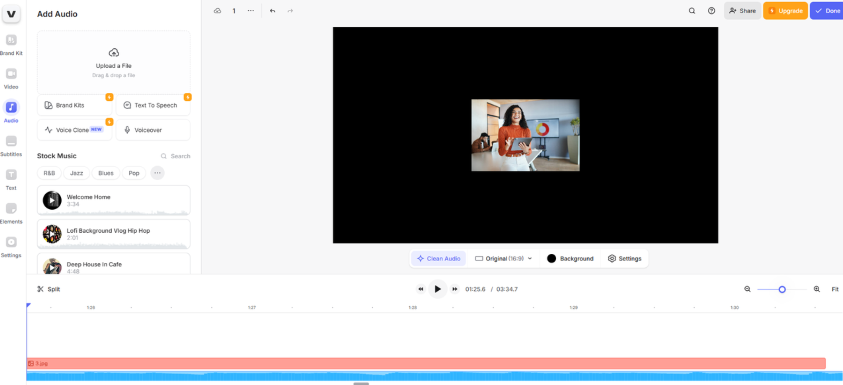Select the Pop music genre
The height and width of the screenshot is (385, 843).
point(134,173)
